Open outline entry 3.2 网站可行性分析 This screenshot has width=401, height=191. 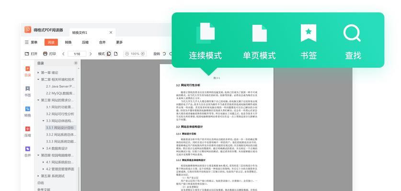(60, 114)
